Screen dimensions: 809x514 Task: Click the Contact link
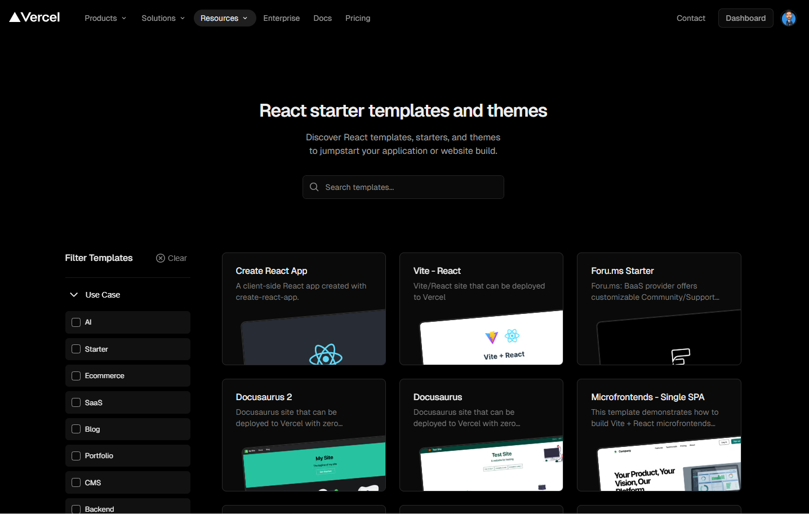click(x=691, y=18)
